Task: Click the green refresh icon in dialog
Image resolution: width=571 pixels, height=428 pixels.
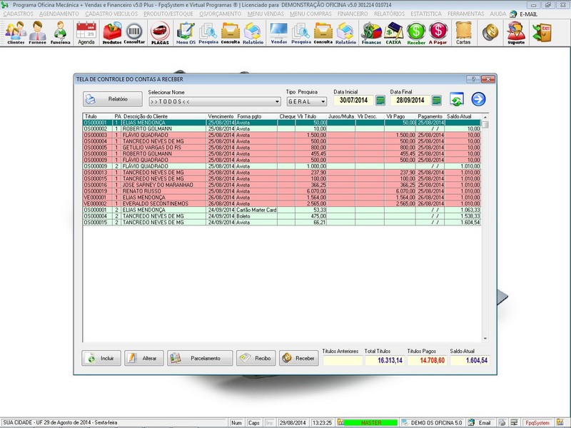Action: coord(457,100)
